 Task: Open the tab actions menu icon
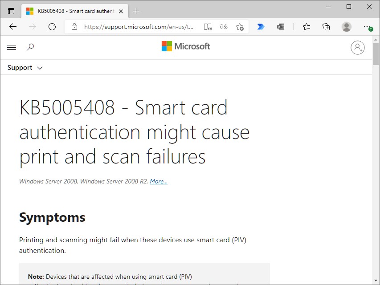point(11,11)
